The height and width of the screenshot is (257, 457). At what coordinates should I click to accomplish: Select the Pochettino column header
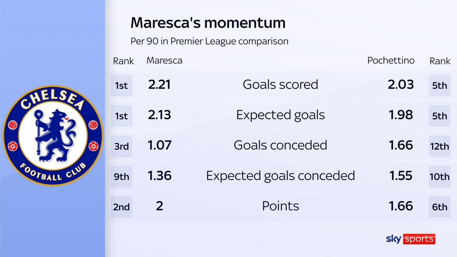click(x=391, y=61)
